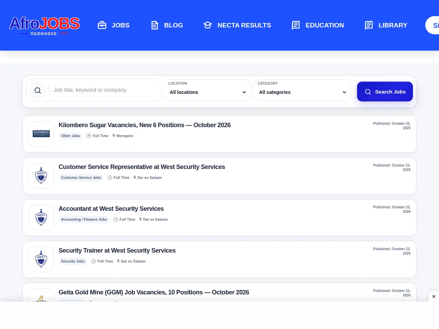Open the LIBRARY navigation item
The image size is (439, 329).
(393, 25)
